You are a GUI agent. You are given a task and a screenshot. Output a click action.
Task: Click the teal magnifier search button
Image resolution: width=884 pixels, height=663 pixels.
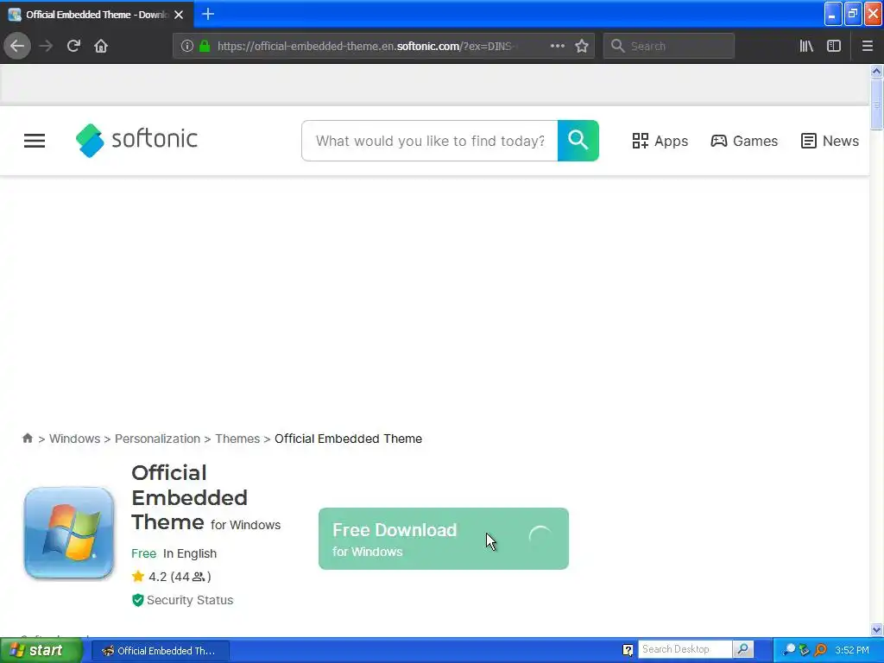point(578,141)
